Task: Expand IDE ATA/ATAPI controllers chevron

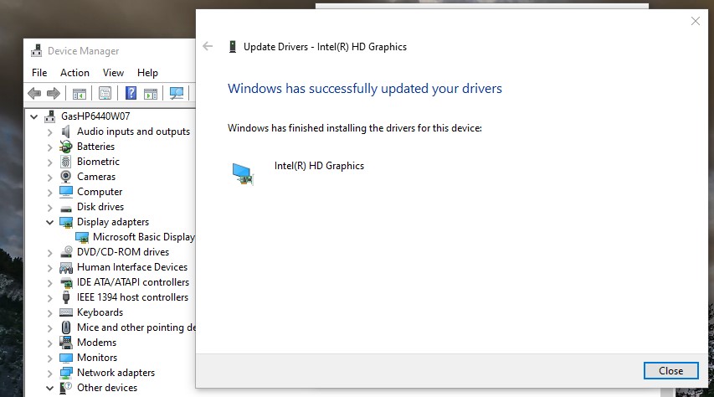Action: (49, 282)
